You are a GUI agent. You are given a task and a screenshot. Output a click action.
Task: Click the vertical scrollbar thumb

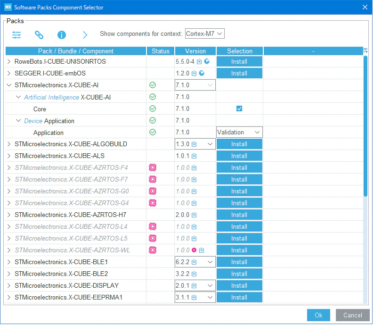point(366,126)
